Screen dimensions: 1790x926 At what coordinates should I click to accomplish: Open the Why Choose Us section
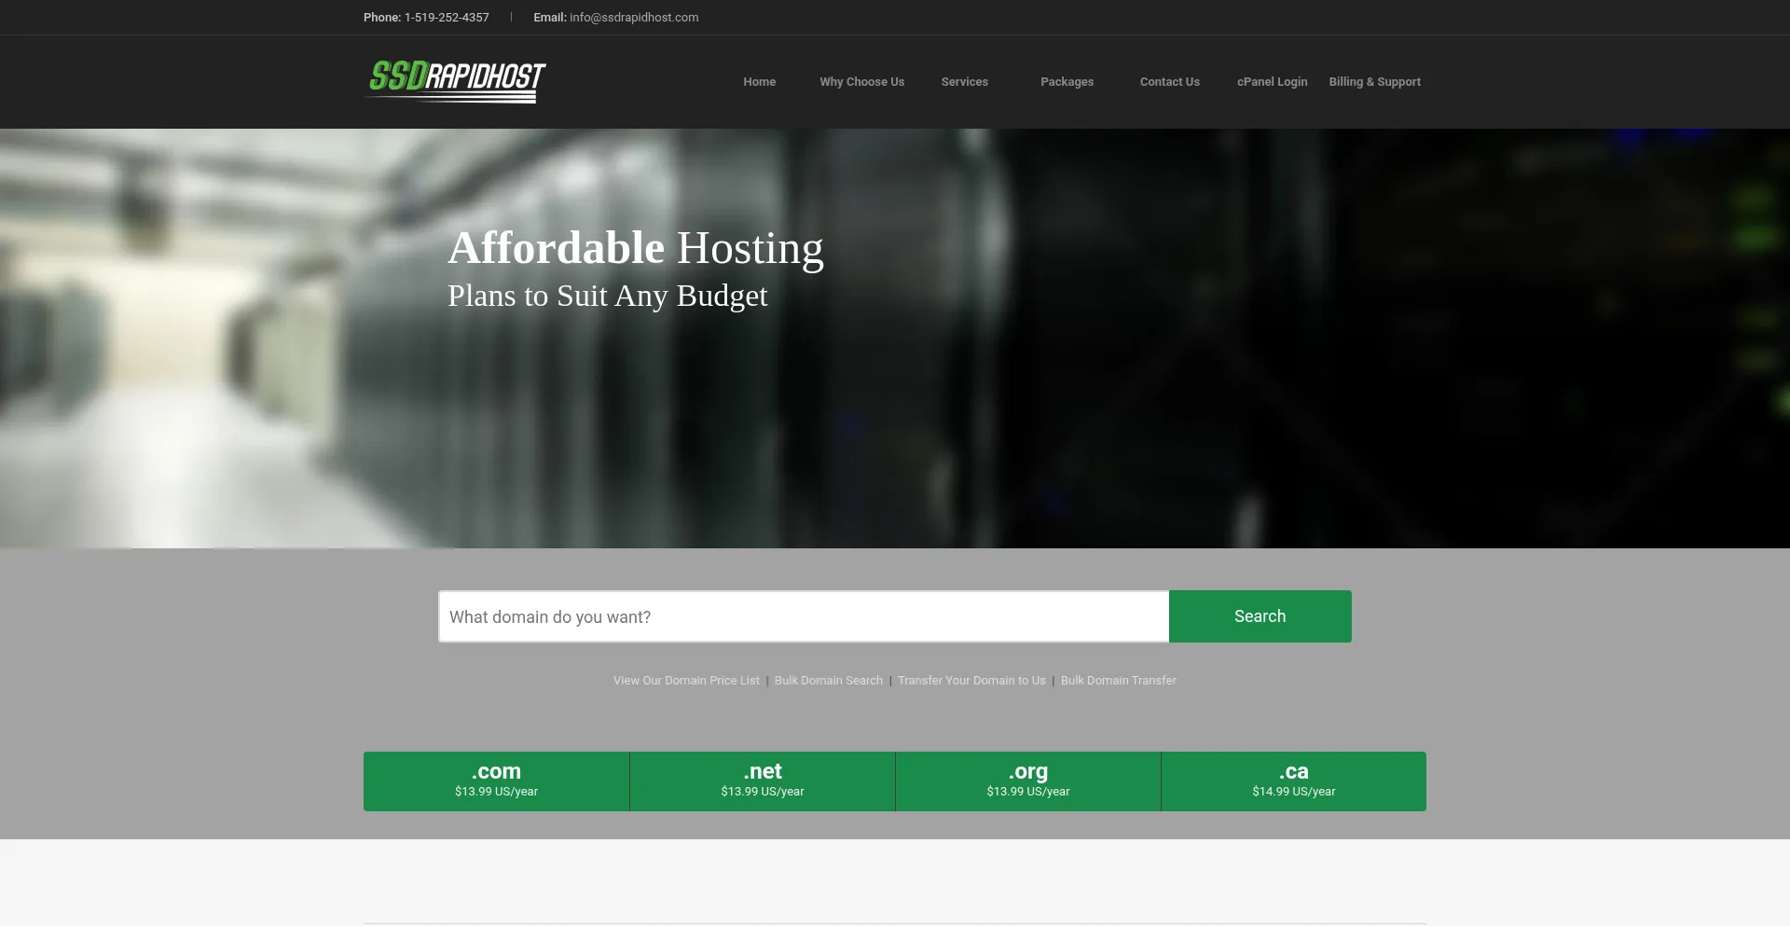tap(861, 81)
